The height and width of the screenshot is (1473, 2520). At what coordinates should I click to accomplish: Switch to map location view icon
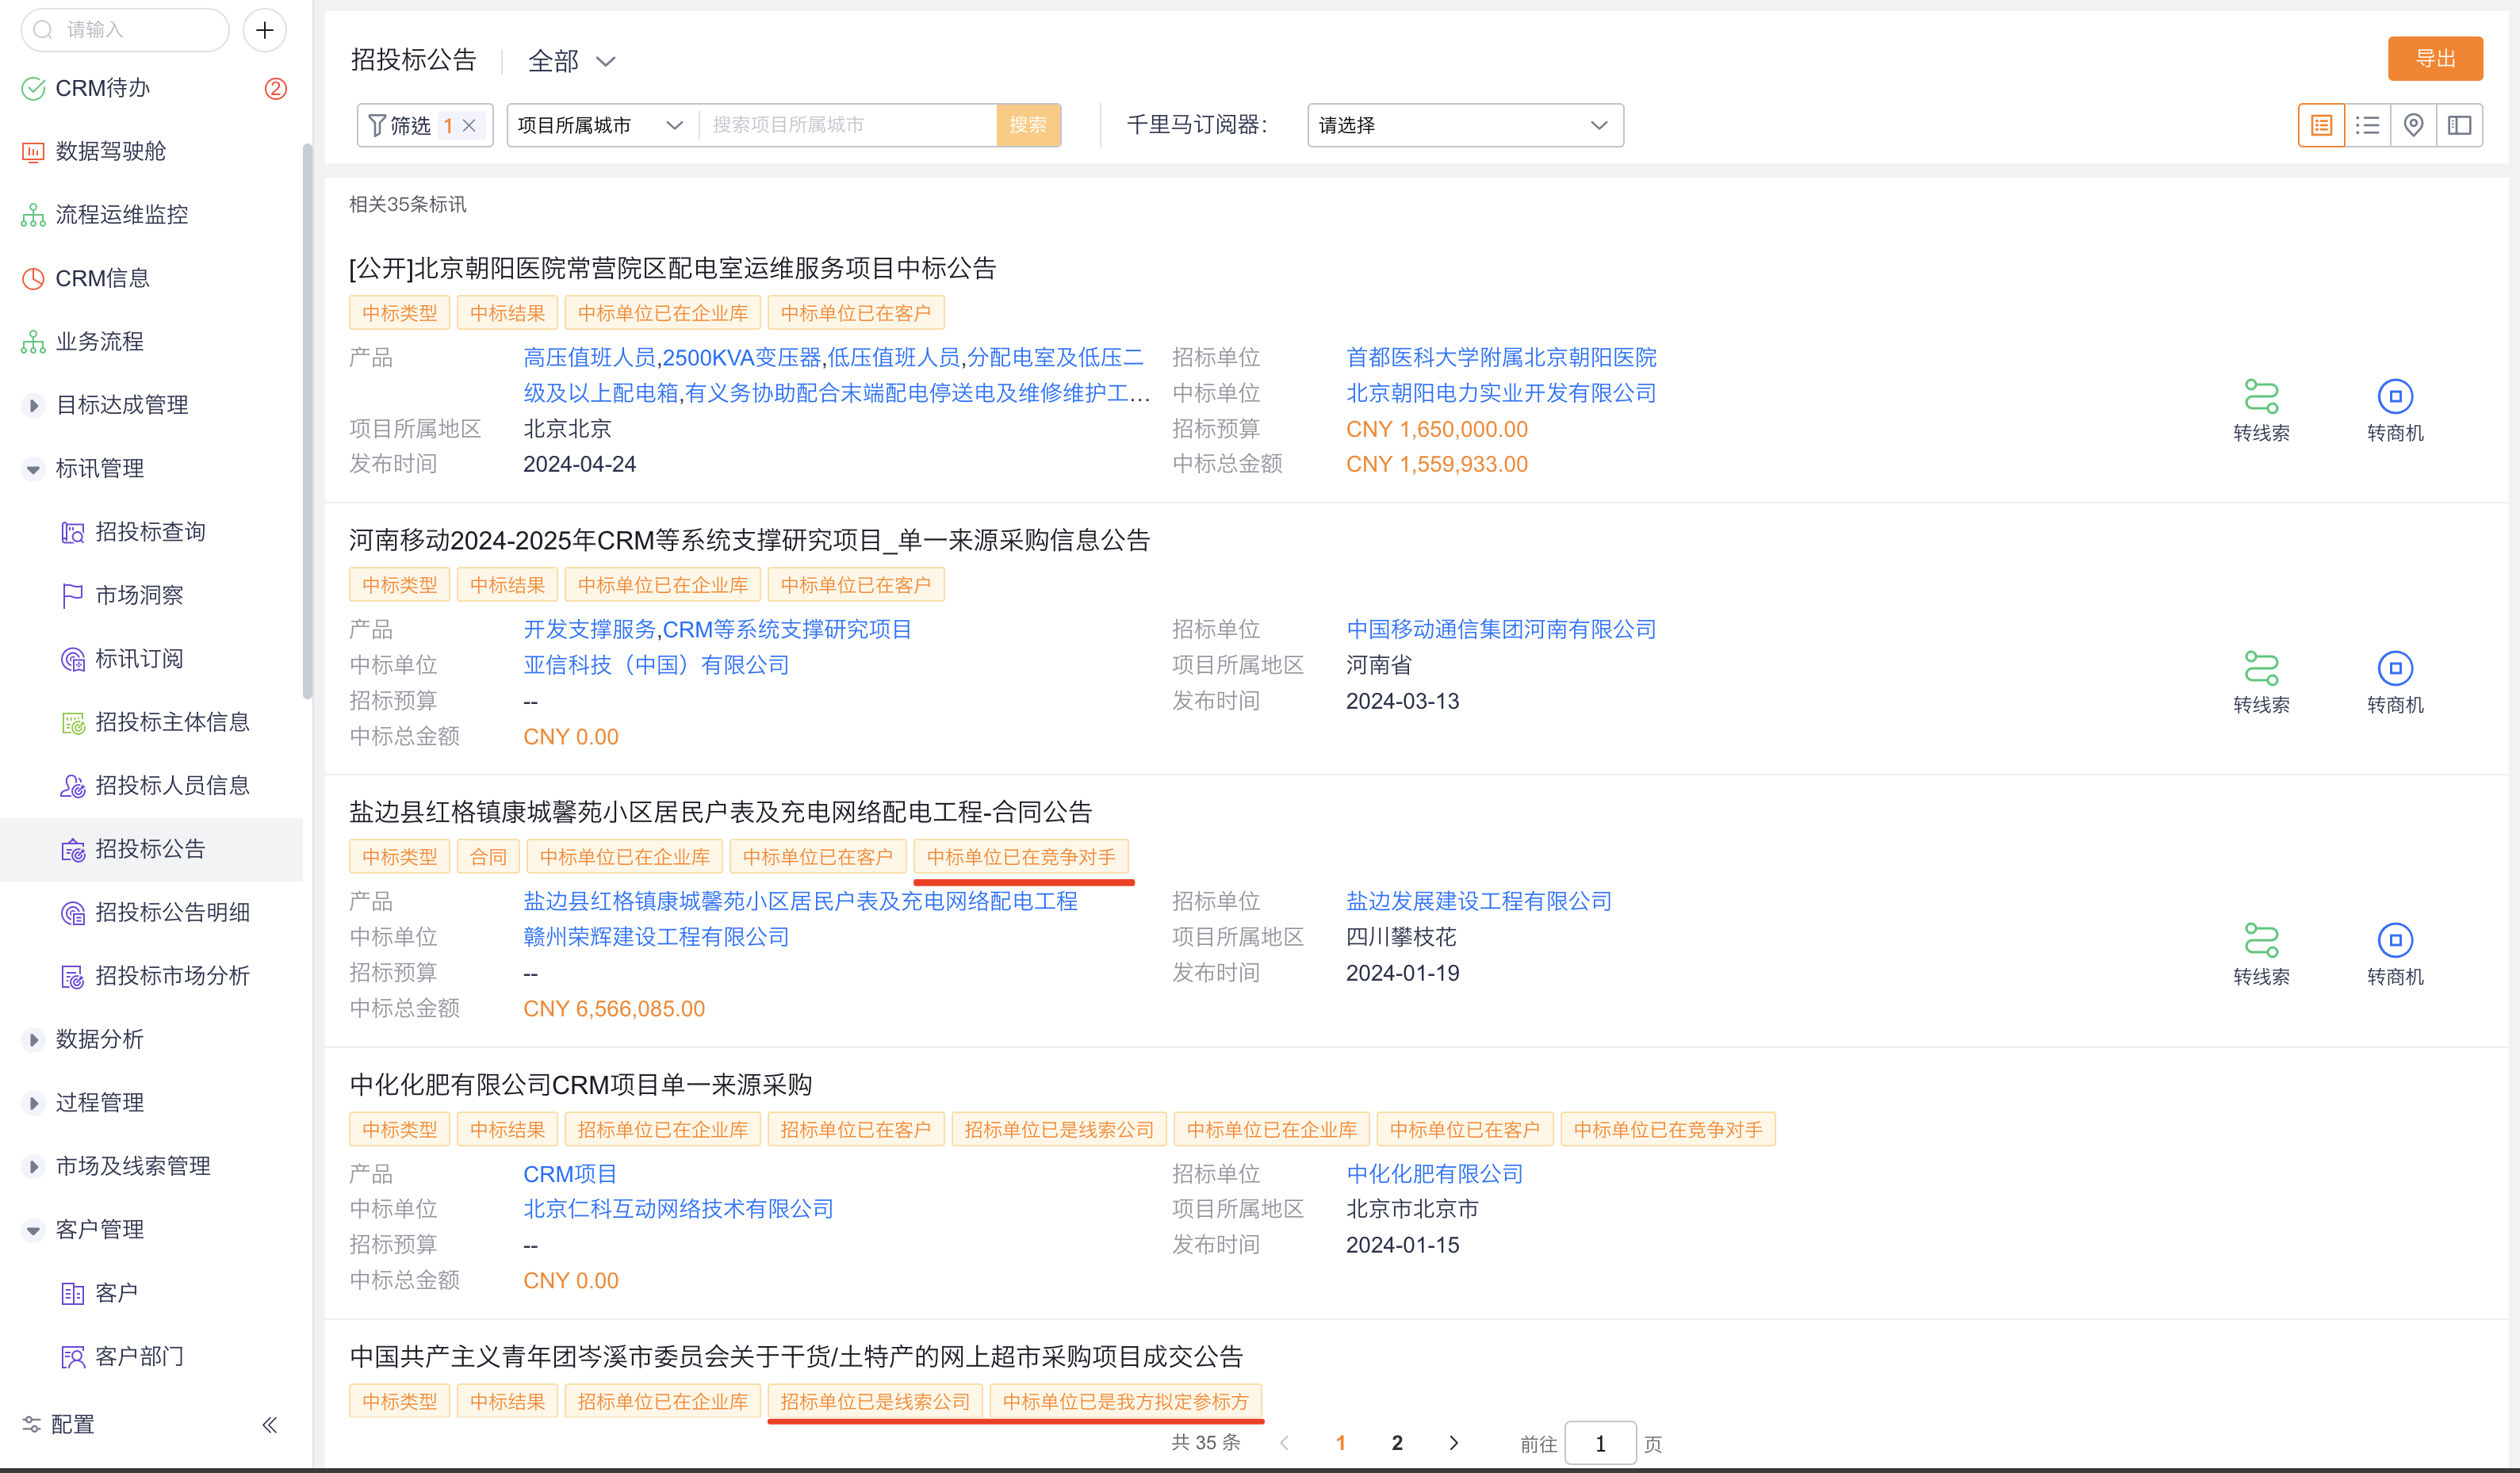coord(2413,125)
